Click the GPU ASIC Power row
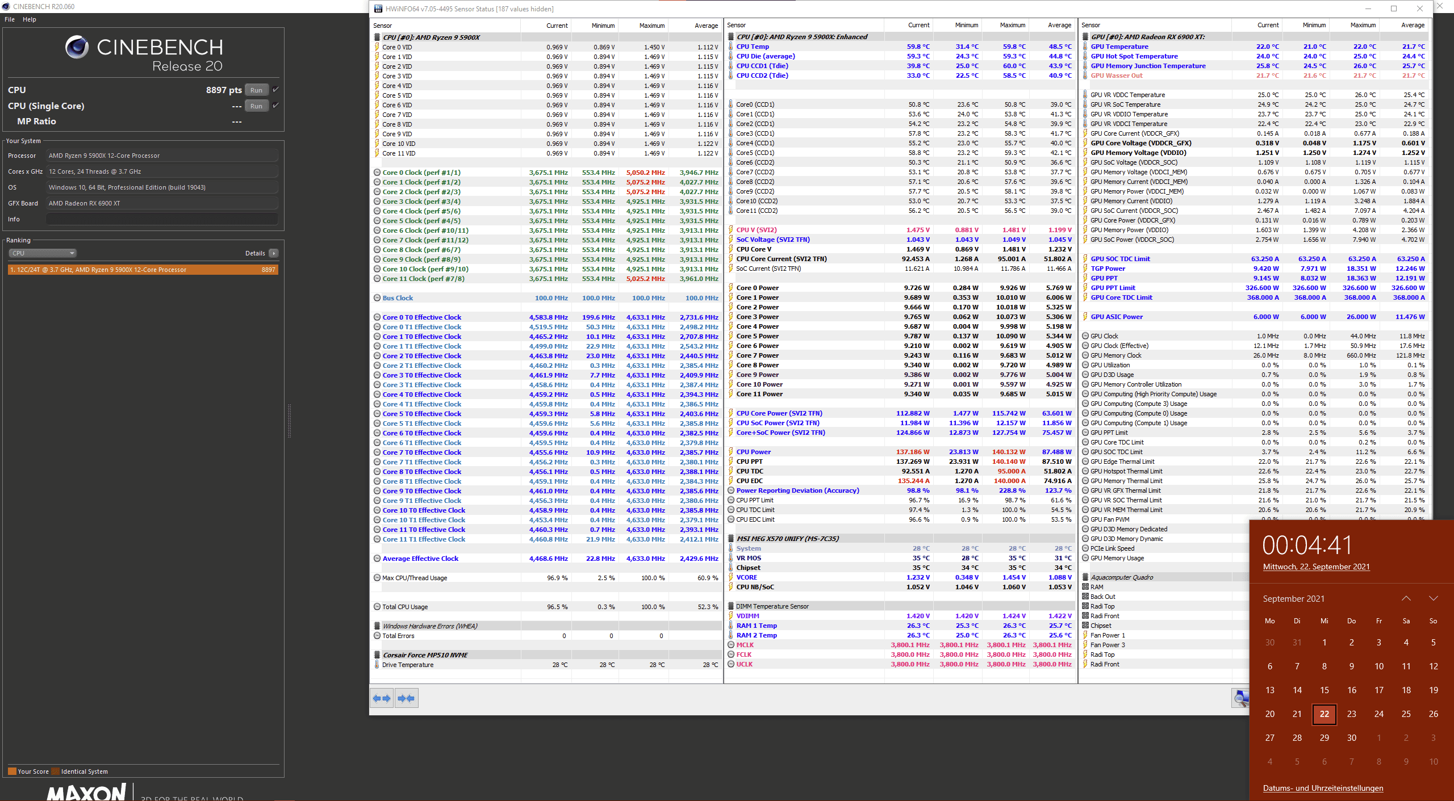This screenshot has width=1454, height=801. (x=1255, y=317)
